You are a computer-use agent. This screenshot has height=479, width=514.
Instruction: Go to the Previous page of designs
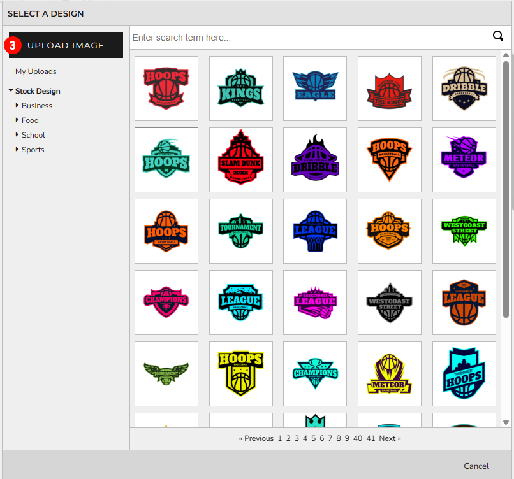tap(256, 438)
